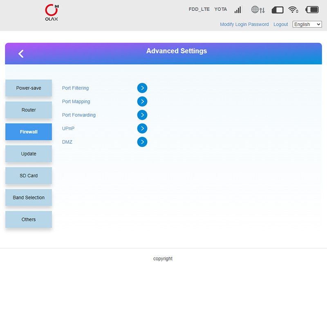Click the battery level icon

pyautogui.click(x=312, y=9)
